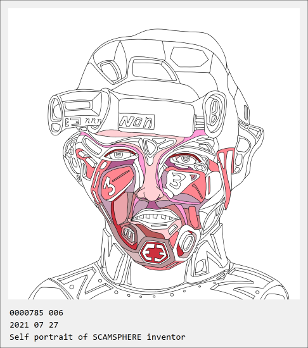
Task: Click the oval earpiece on the headband
Action: tap(214, 112)
